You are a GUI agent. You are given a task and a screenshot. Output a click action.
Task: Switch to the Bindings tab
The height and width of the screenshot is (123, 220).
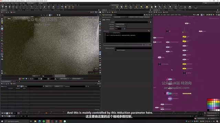(x=108, y=20)
